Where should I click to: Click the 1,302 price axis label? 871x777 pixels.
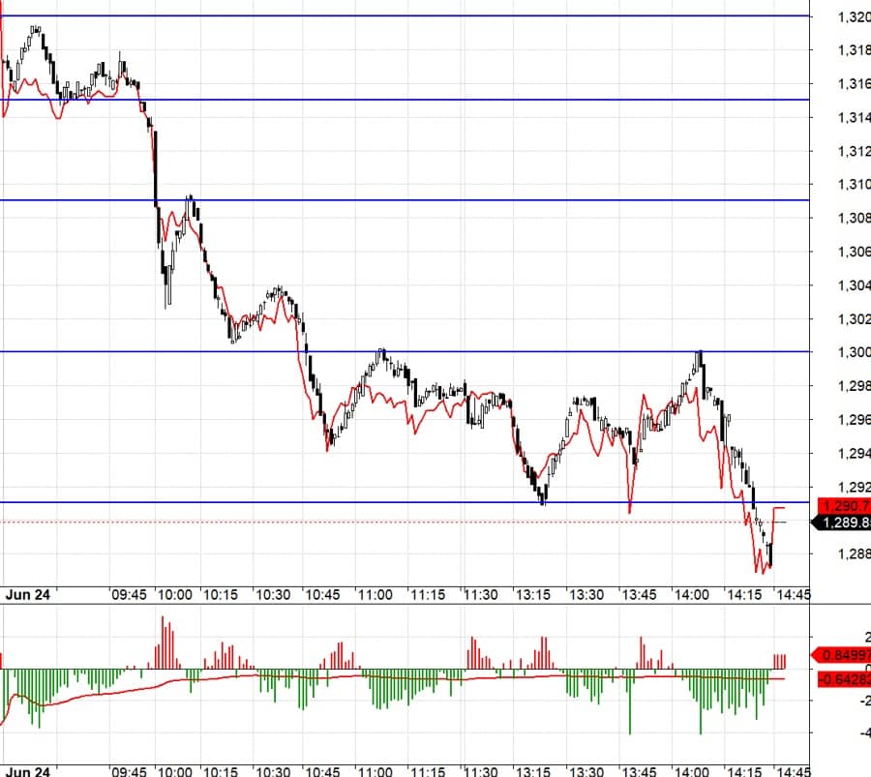pos(855,319)
